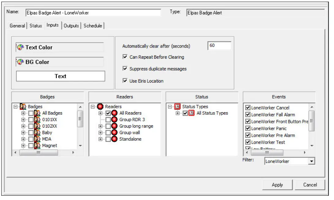Expand the Baby badges node
The height and width of the screenshot is (200, 334).
tap(23, 133)
